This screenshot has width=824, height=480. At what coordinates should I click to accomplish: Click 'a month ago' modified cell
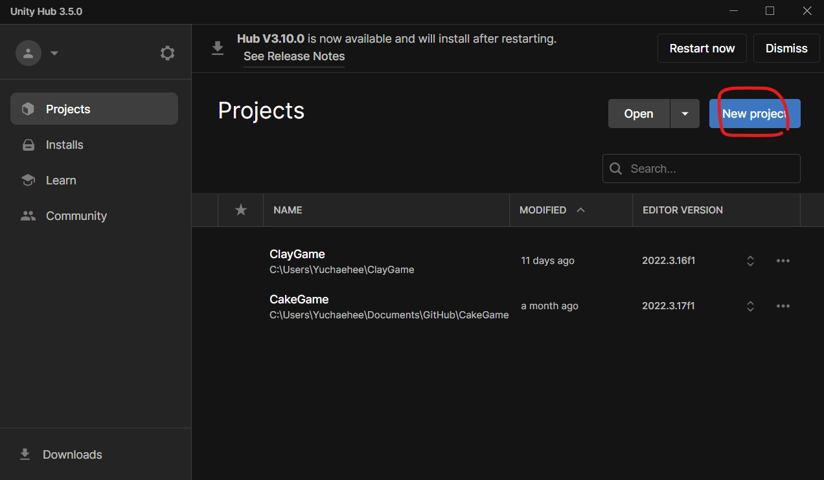pos(550,306)
